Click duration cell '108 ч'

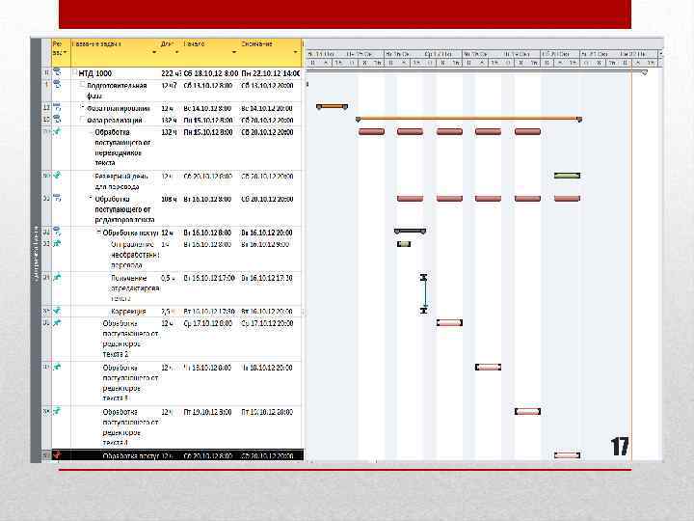click(x=169, y=200)
